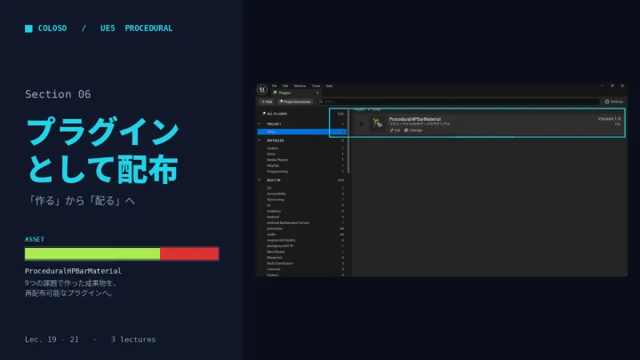
Task: Open the Help menu
Action: point(329,85)
